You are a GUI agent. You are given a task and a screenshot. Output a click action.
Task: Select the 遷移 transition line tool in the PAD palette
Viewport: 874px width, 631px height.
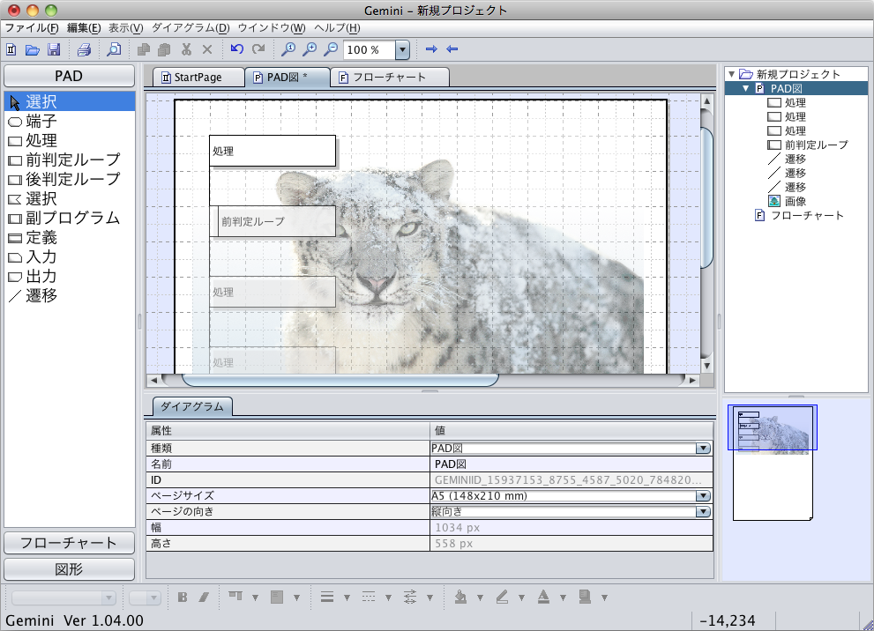[70, 296]
